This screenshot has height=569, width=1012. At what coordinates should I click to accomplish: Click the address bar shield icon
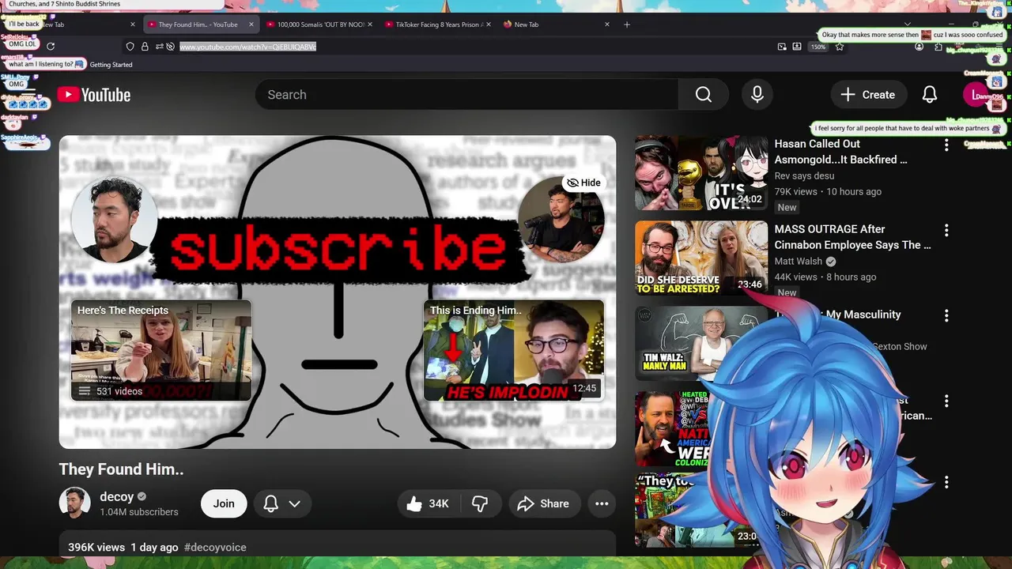130,47
